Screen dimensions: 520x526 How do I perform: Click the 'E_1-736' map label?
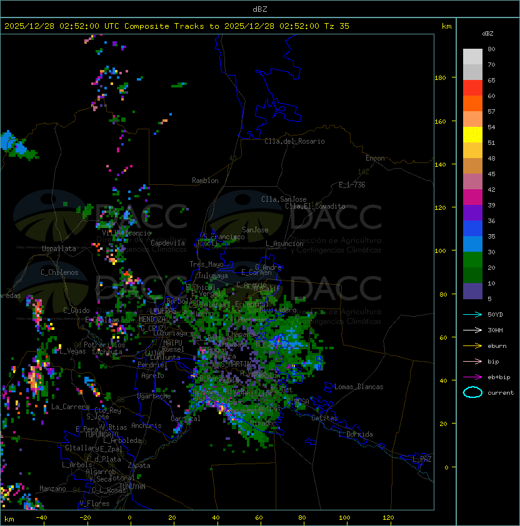point(352,185)
